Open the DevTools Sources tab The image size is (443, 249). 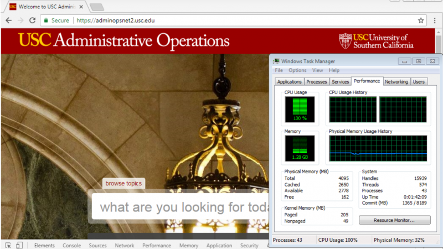(x=98, y=245)
